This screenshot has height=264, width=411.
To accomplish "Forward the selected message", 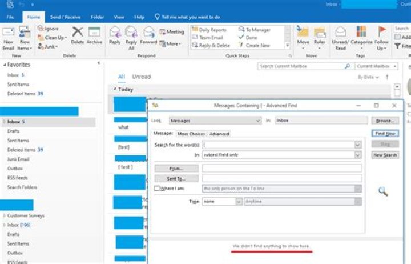I will (148, 35).
